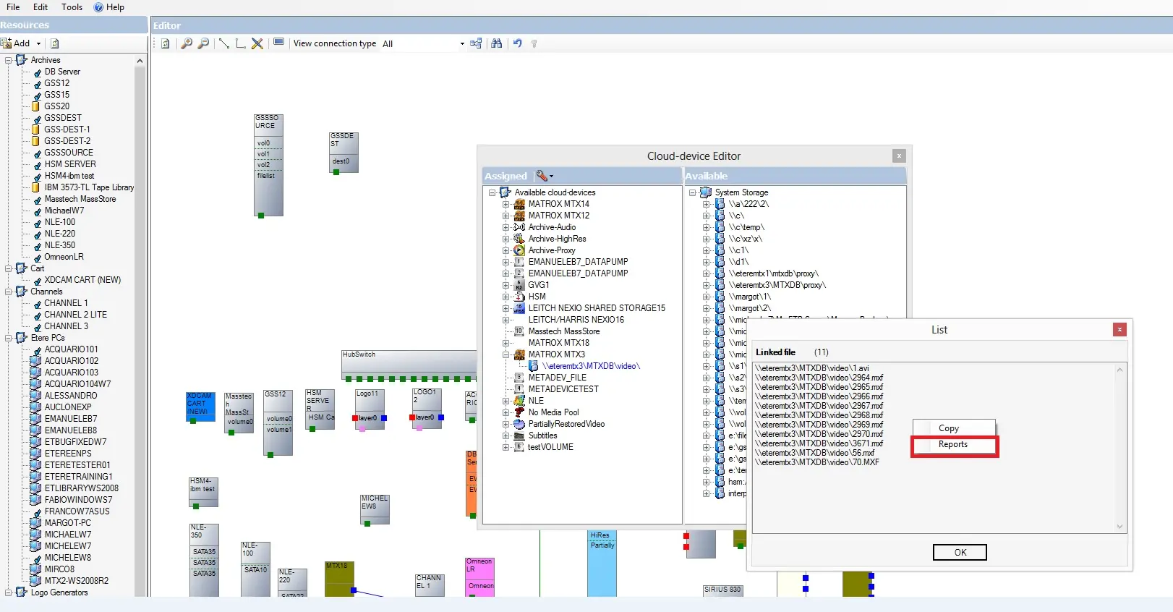Choose Copy from the context menu

click(949, 428)
